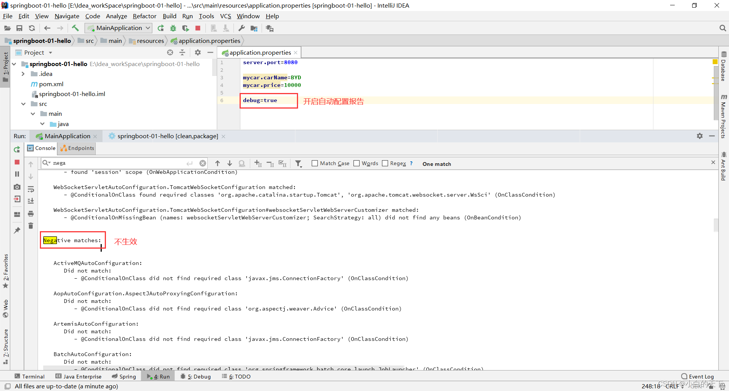This screenshot has height=391, width=729.
Task: Jump to previous search occurrence arrow
Action: tap(218, 163)
